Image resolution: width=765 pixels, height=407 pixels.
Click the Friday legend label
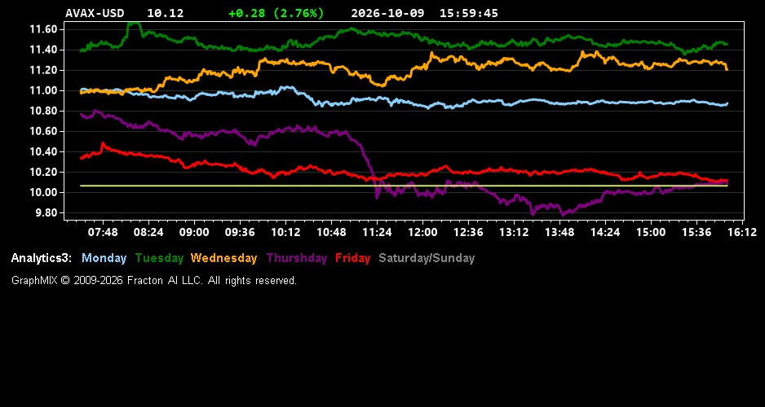[x=353, y=259]
